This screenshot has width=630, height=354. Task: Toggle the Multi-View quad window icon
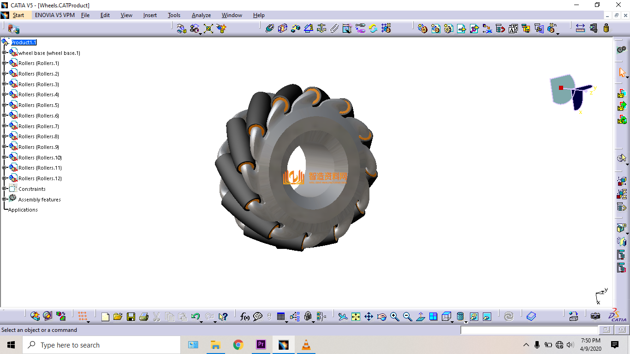coord(433,317)
